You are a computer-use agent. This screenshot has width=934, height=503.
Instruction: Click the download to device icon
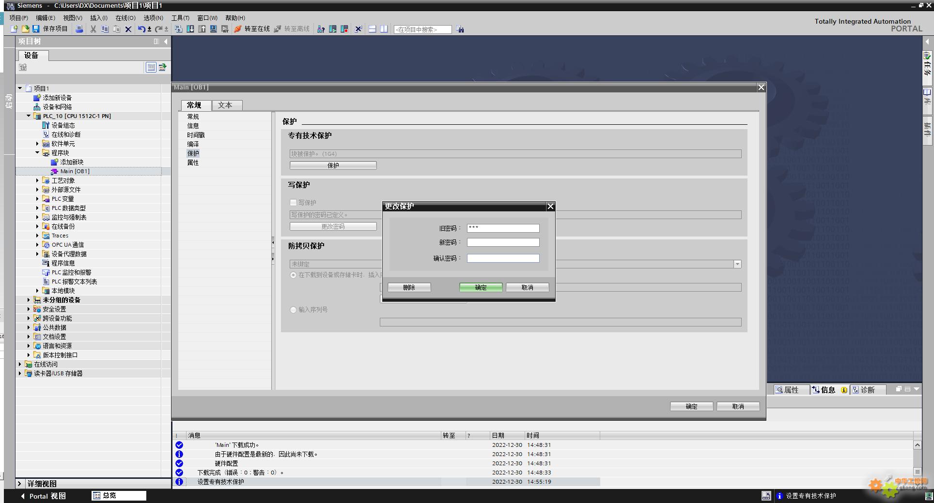(x=190, y=29)
